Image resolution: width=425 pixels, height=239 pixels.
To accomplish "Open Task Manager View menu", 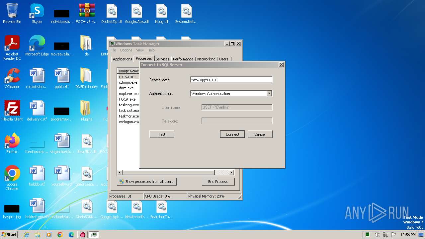I will (x=140, y=50).
